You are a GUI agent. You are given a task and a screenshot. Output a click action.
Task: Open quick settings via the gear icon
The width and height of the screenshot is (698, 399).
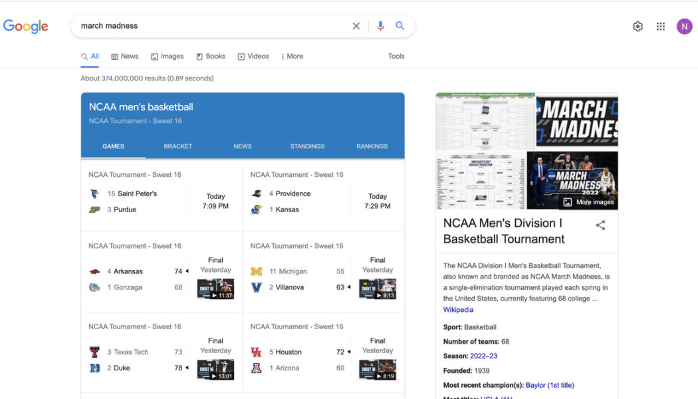tap(638, 26)
